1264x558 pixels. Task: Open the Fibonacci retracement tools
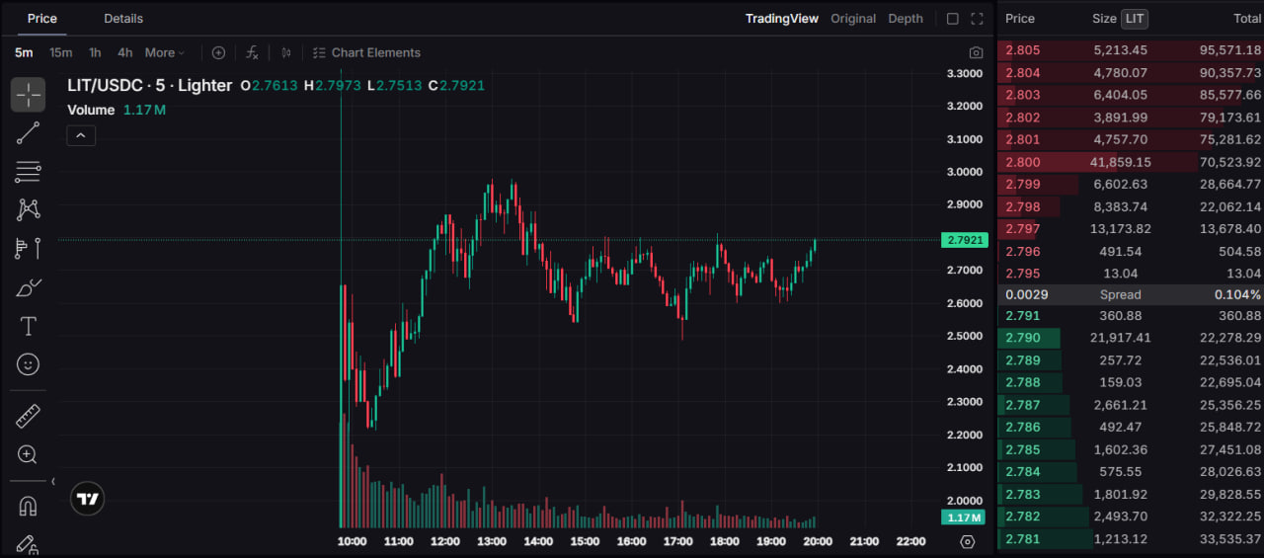pyautogui.click(x=28, y=172)
